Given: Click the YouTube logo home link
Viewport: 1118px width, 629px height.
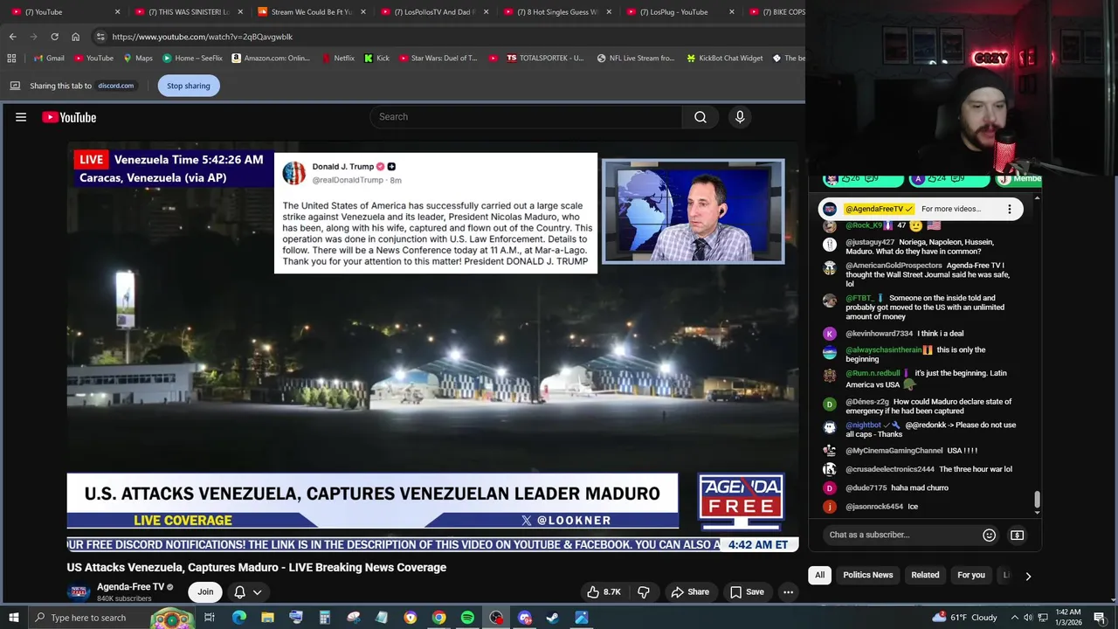Looking at the screenshot, I should pyautogui.click(x=69, y=117).
